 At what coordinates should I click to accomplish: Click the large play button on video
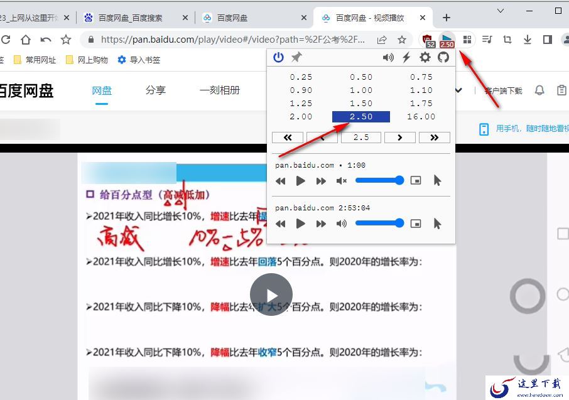click(271, 295)
